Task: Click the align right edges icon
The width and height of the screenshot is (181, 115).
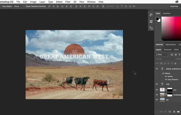Action: coord(71,6)
